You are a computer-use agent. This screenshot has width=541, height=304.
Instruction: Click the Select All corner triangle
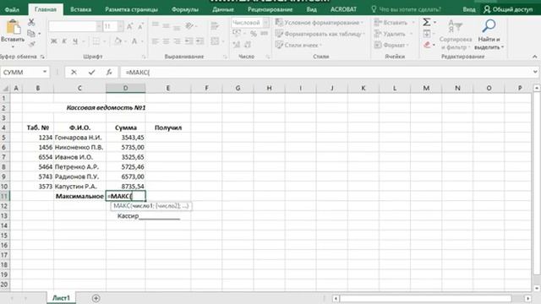tap(5, 88)
